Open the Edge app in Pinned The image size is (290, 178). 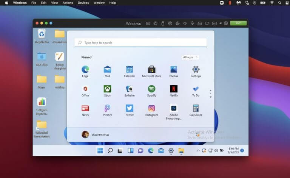(85, 71)
